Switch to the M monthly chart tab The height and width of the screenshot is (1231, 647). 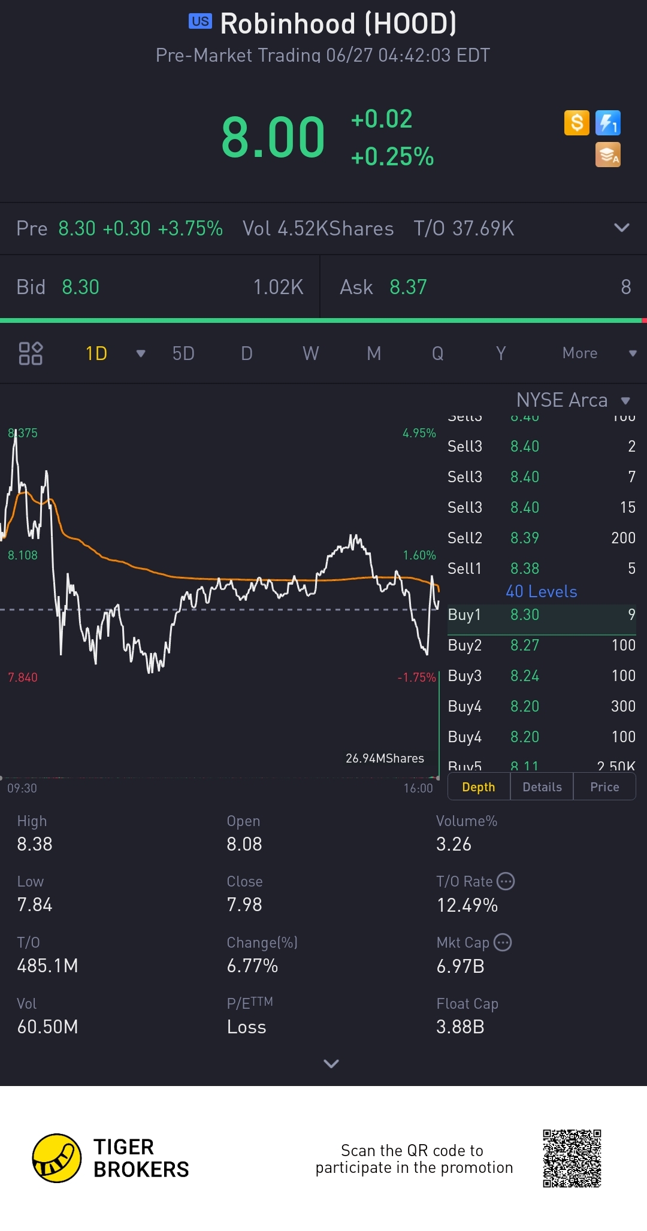click(374, 353)
